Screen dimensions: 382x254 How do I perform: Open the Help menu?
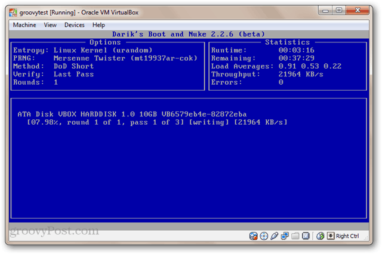point(98,25)
